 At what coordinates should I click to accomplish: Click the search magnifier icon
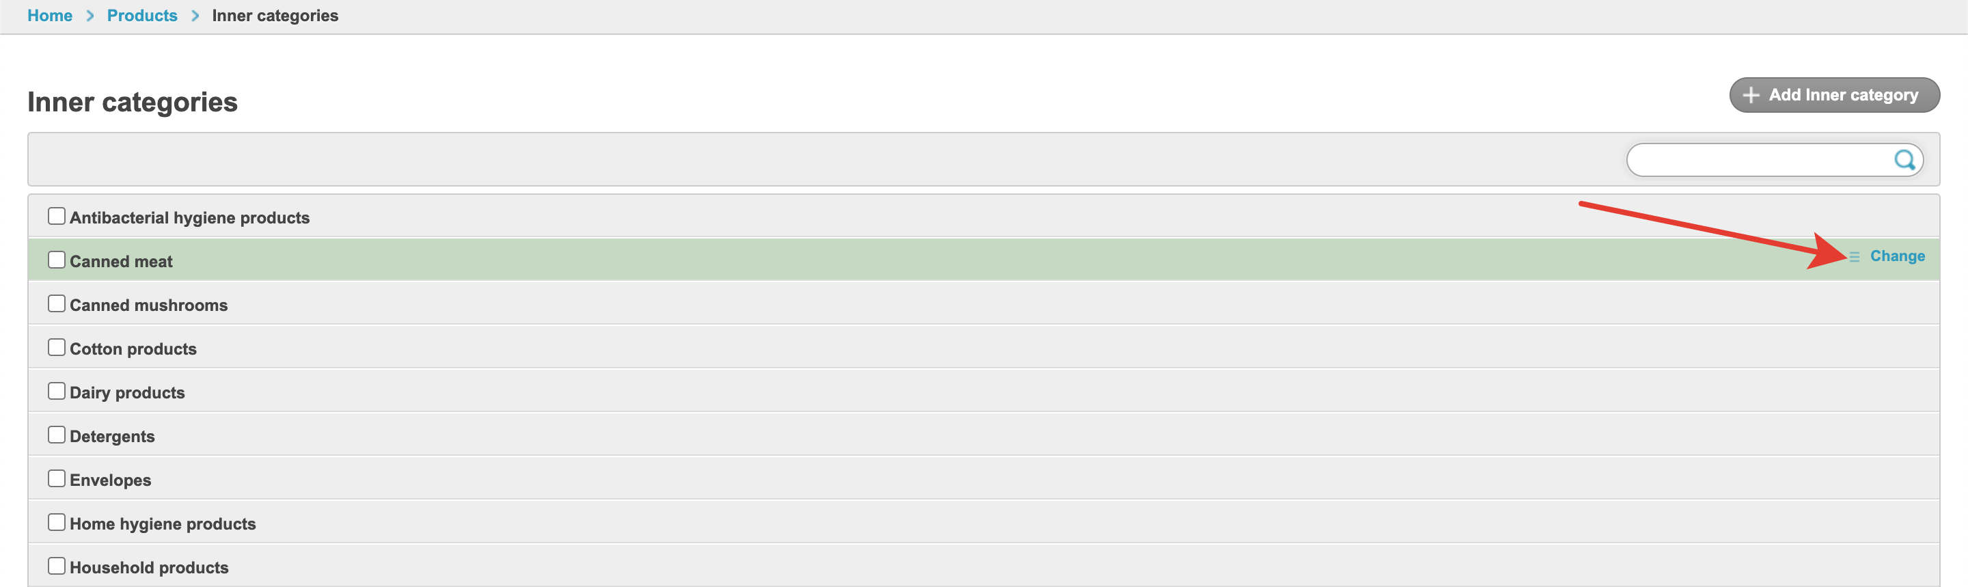[1904, 160]
